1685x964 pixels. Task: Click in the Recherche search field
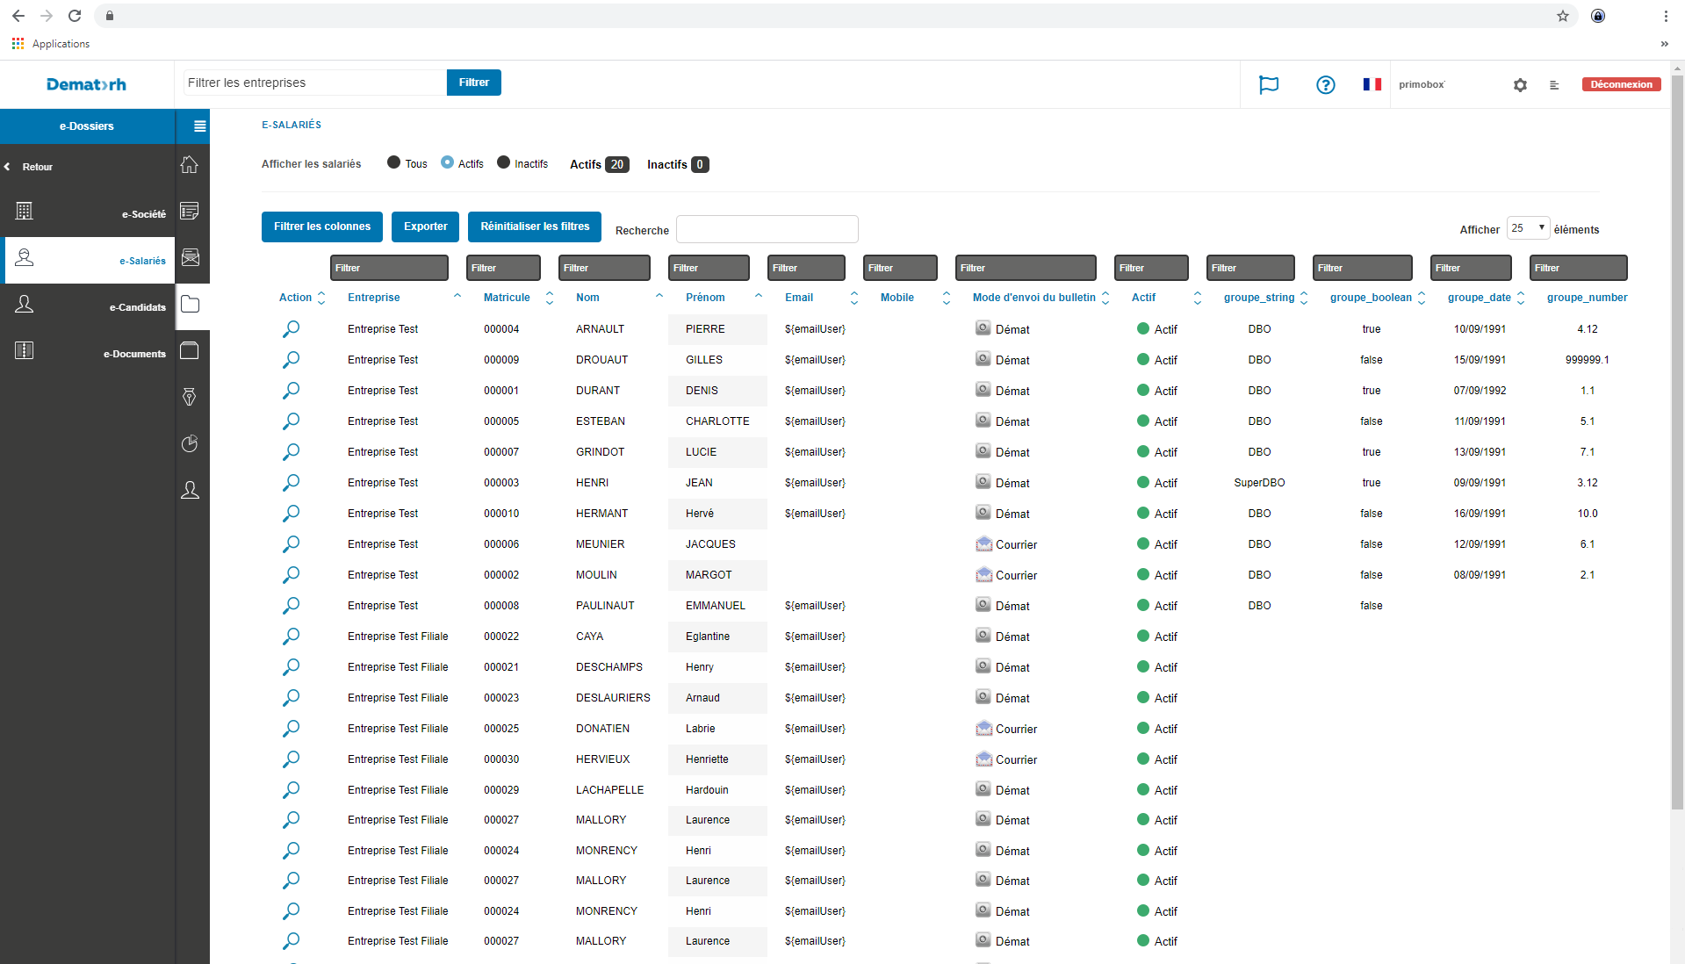point(767,229)
